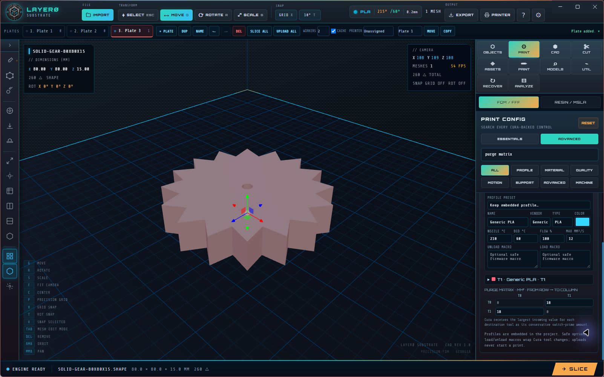
Task: Open the Assets panel
Action: point(492,66)
